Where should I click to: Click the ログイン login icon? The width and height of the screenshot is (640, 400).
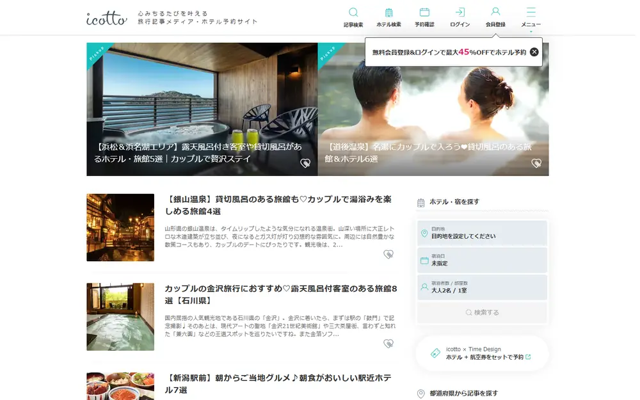[x=460, y=17]
